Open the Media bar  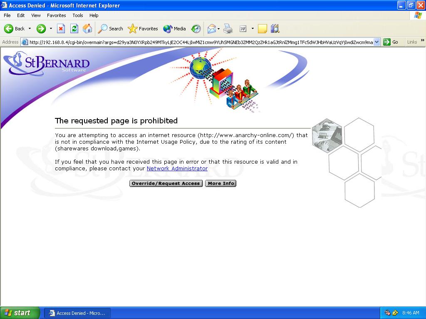pyautogui.click(x=174, y=29)
